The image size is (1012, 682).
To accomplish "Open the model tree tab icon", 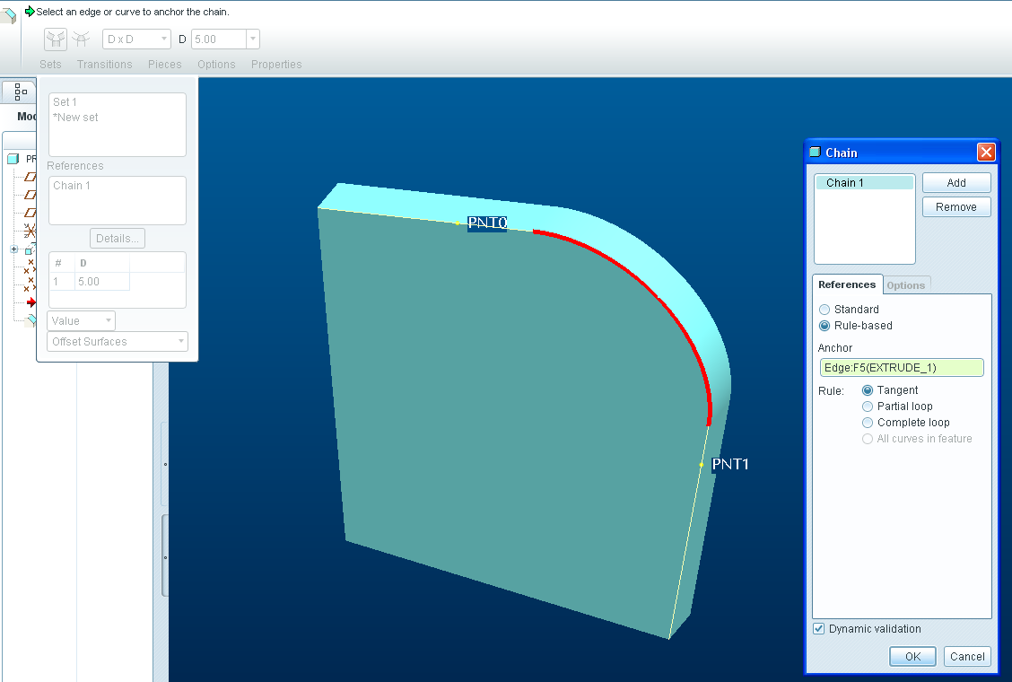I will (20, 92).
